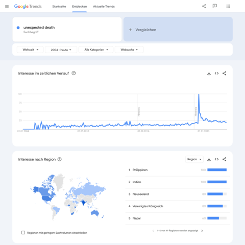Share the interest over time chart

pyautogui.click(x=225, y=73)
